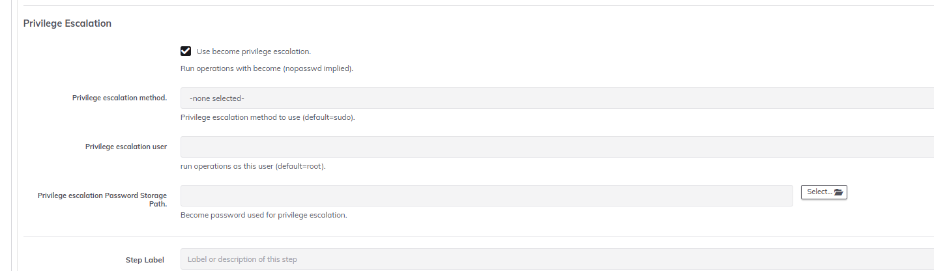The image size is (934, 271).
Task: Click the "Privilege escalation method." field label
Action: pos(119,98)
